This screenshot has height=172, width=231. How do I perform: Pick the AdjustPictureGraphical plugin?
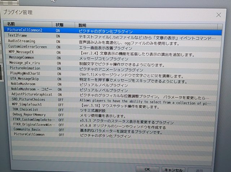[x=113, y=95]
